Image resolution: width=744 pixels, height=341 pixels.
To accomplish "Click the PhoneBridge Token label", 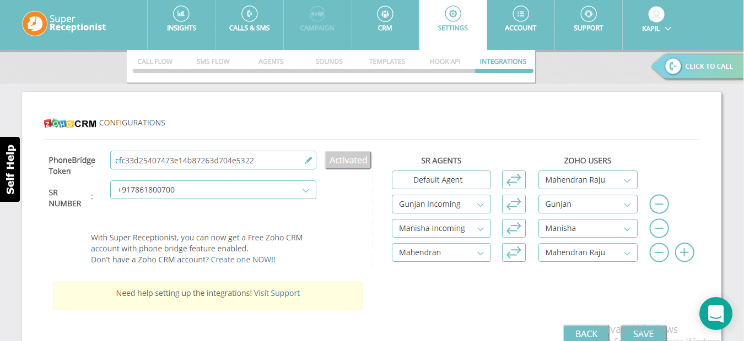I will pos(72,166).
